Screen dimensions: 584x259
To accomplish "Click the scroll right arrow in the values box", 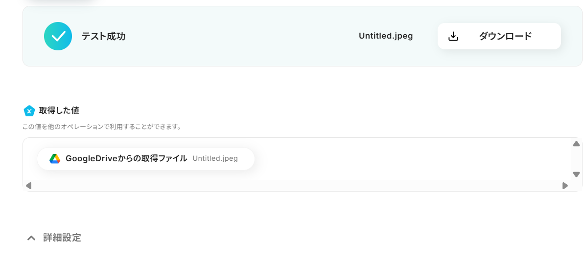I will click(x=565, y=185).
